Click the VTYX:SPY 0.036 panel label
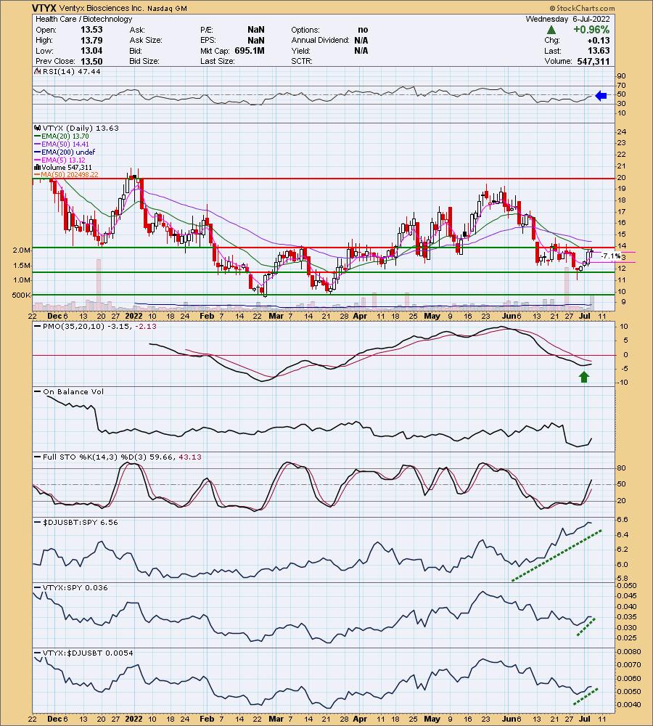The width and height of the screenshot is (653, 726). 75,587
